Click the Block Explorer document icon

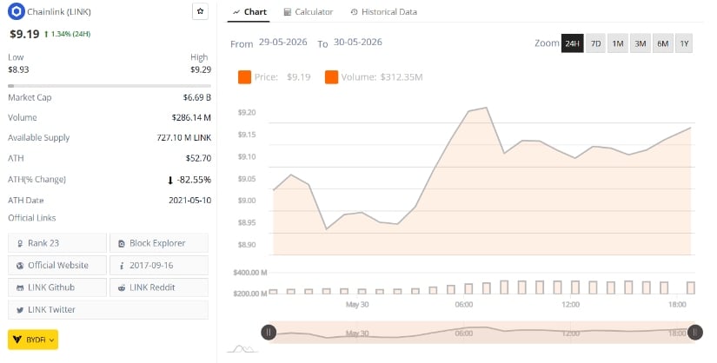122,244
